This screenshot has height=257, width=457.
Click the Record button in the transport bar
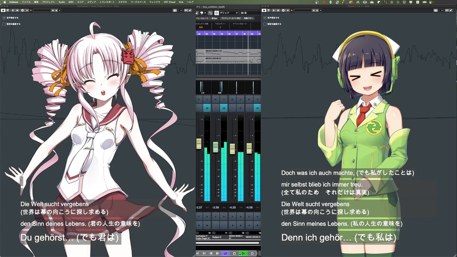252,254
